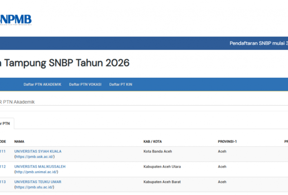Open UNIVERSITAS SYIAH KUALA link
Viewport: 288px width, 195px height.
(x=38, y=152)
